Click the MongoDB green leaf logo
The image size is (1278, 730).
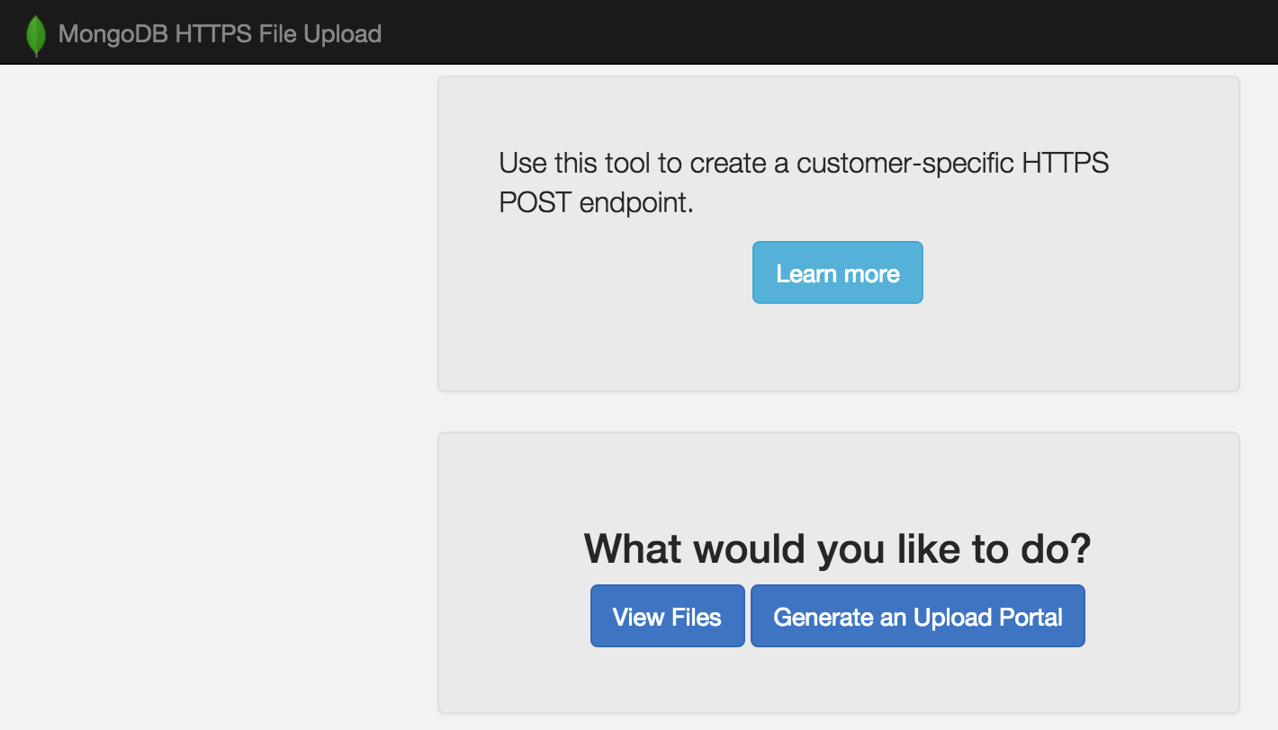(x=36, y=36)
